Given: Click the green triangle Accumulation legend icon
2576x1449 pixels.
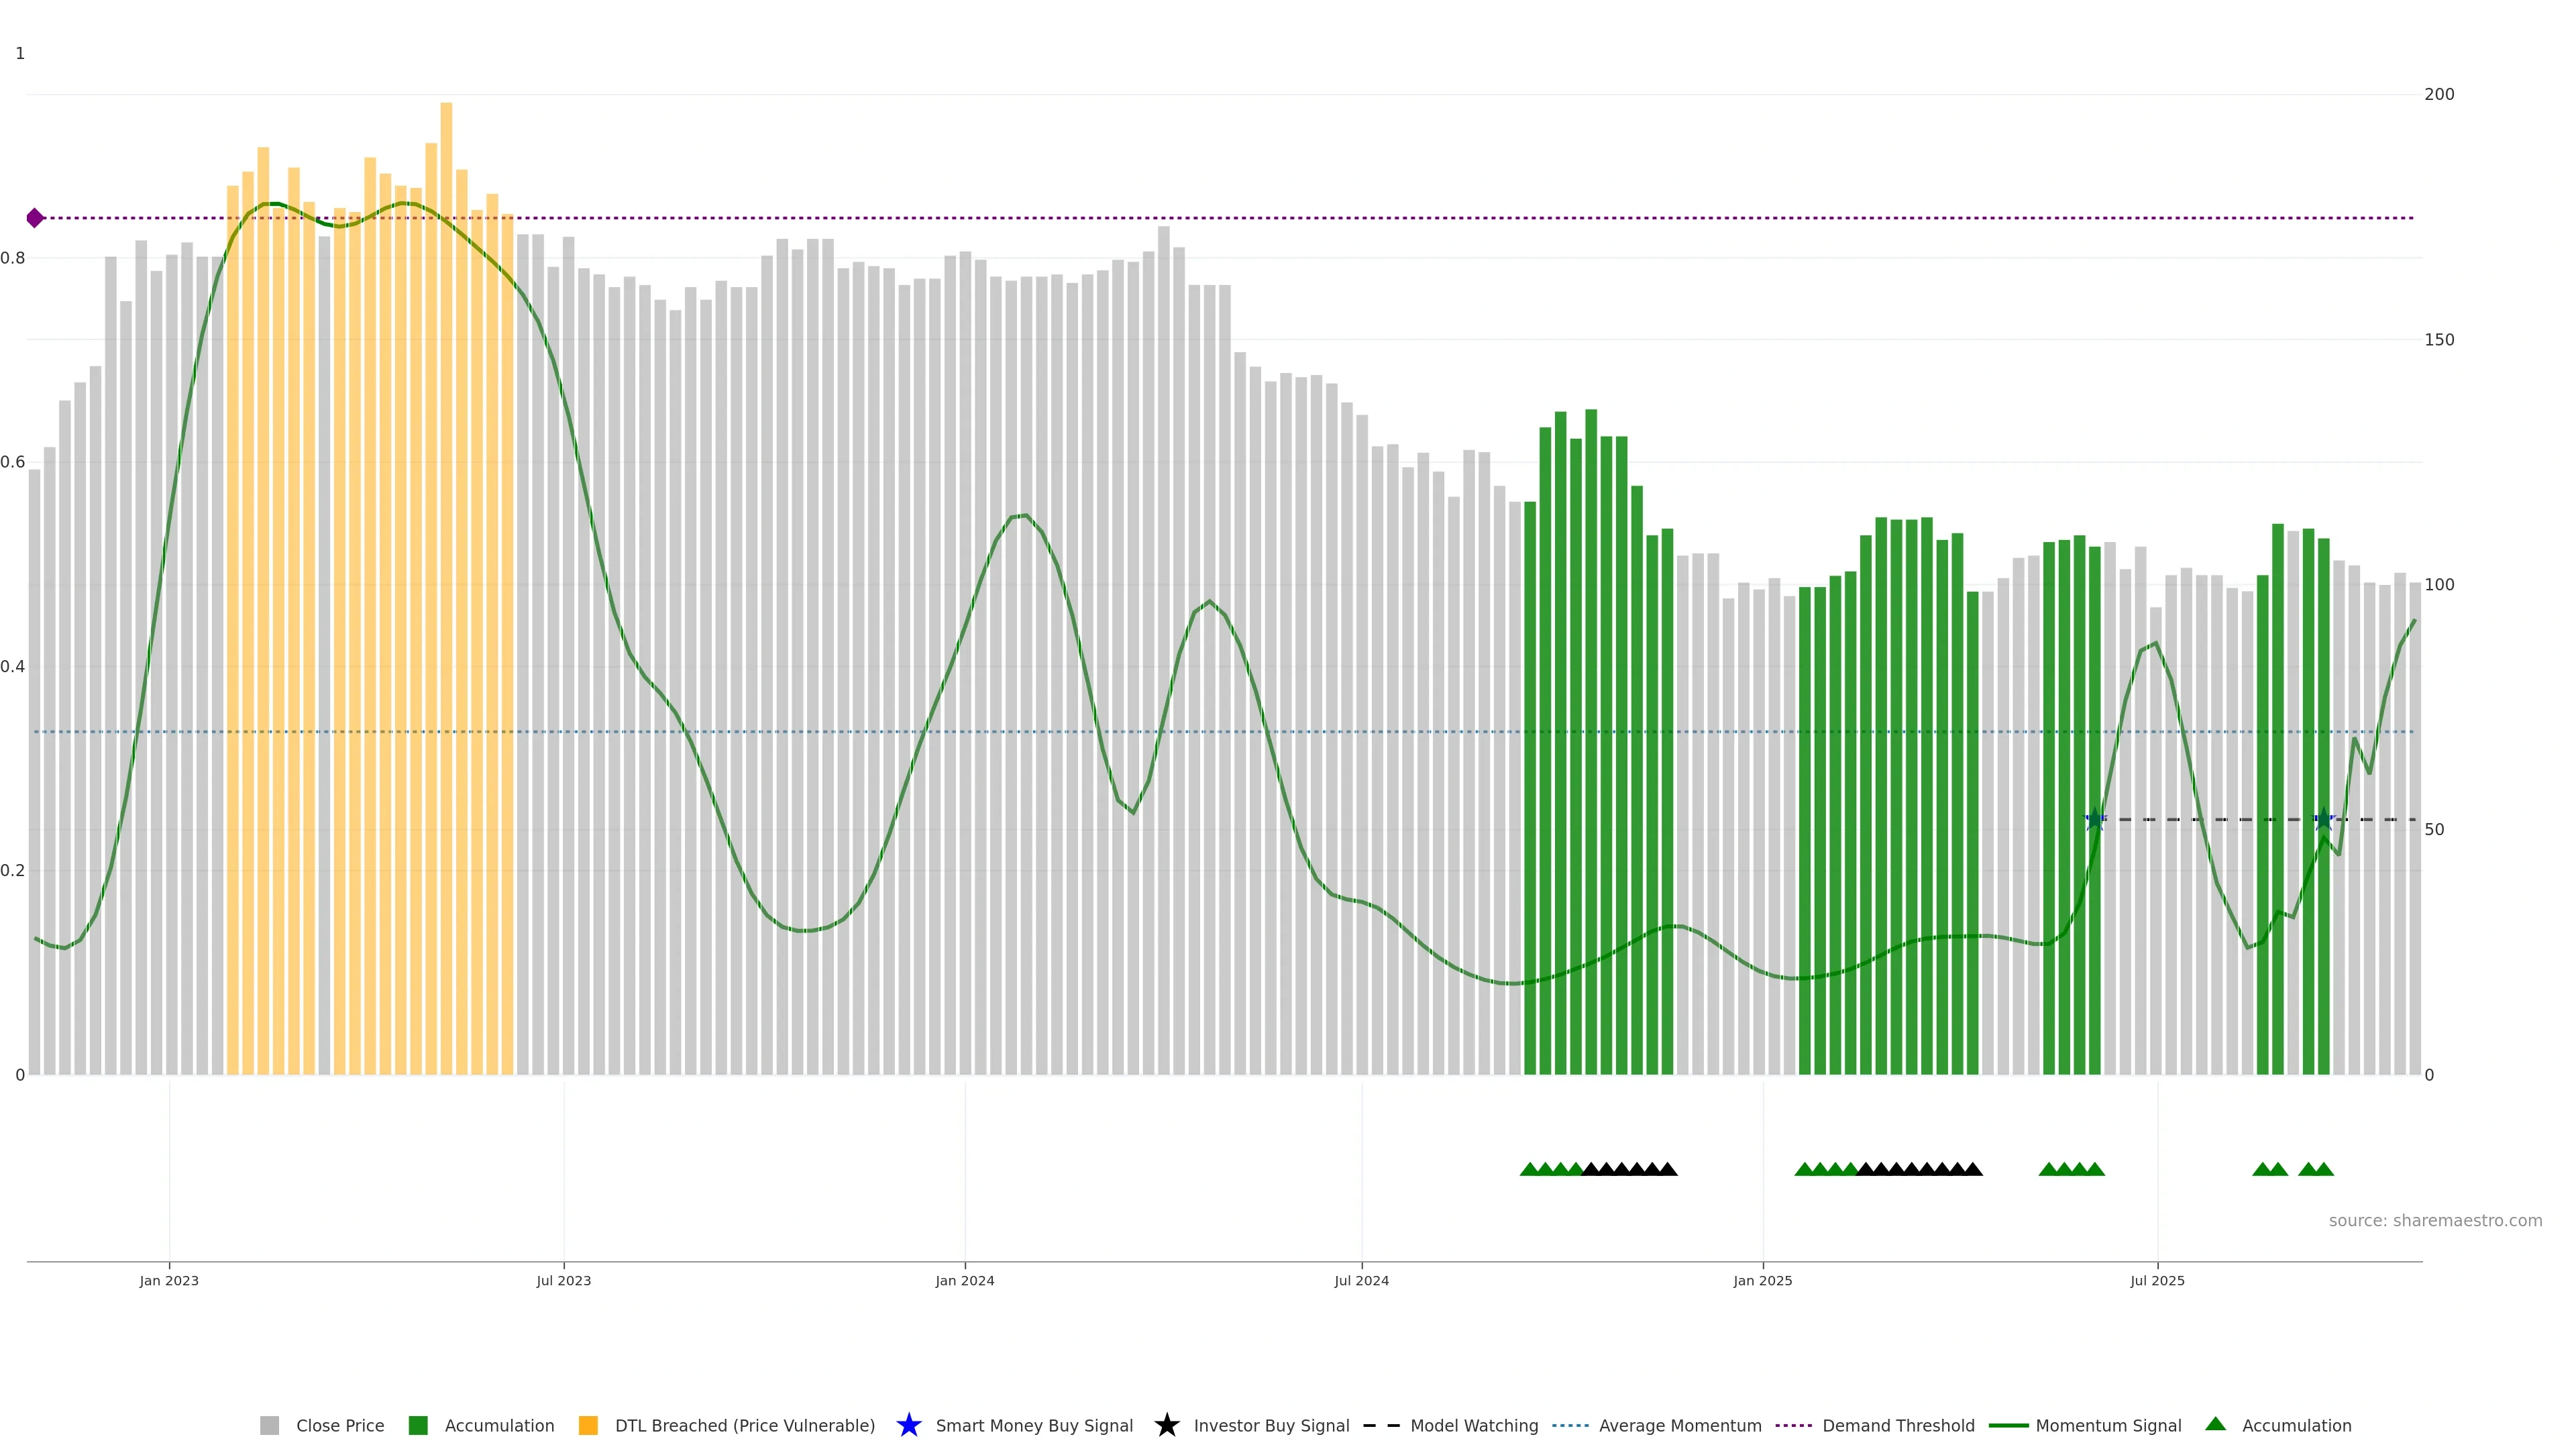Looking at the screenshot, I should tap(2215, 1424).
